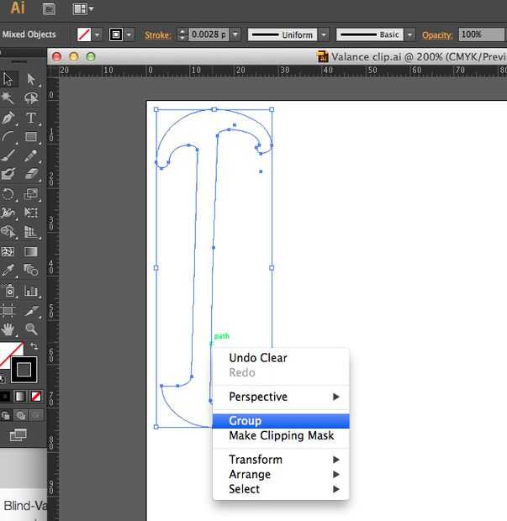Viewport: 507px width, 521px height.
Task: Click the stroke color box in toolbox
Action: click(x=24, y=369)
